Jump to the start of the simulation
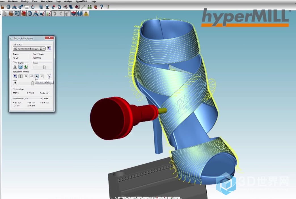 26,76
